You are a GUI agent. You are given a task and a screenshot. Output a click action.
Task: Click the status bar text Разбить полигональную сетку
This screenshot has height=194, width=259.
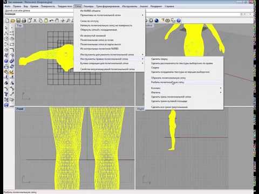[x=20, y=192]
